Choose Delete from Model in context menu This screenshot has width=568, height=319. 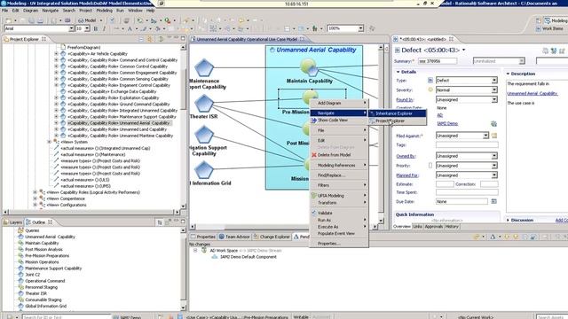pyautogui.click(x=339, y=155)
